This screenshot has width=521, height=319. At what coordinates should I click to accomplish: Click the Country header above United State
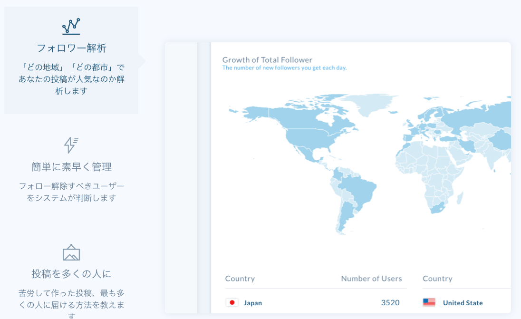point(437,279)
